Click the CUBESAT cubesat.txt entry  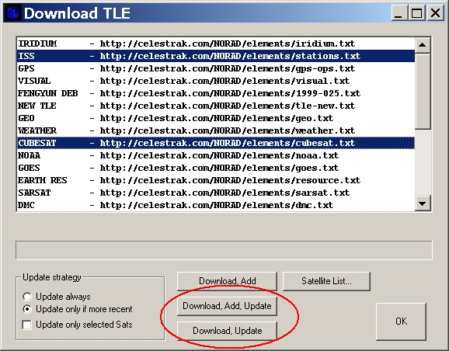click(216, 143)
